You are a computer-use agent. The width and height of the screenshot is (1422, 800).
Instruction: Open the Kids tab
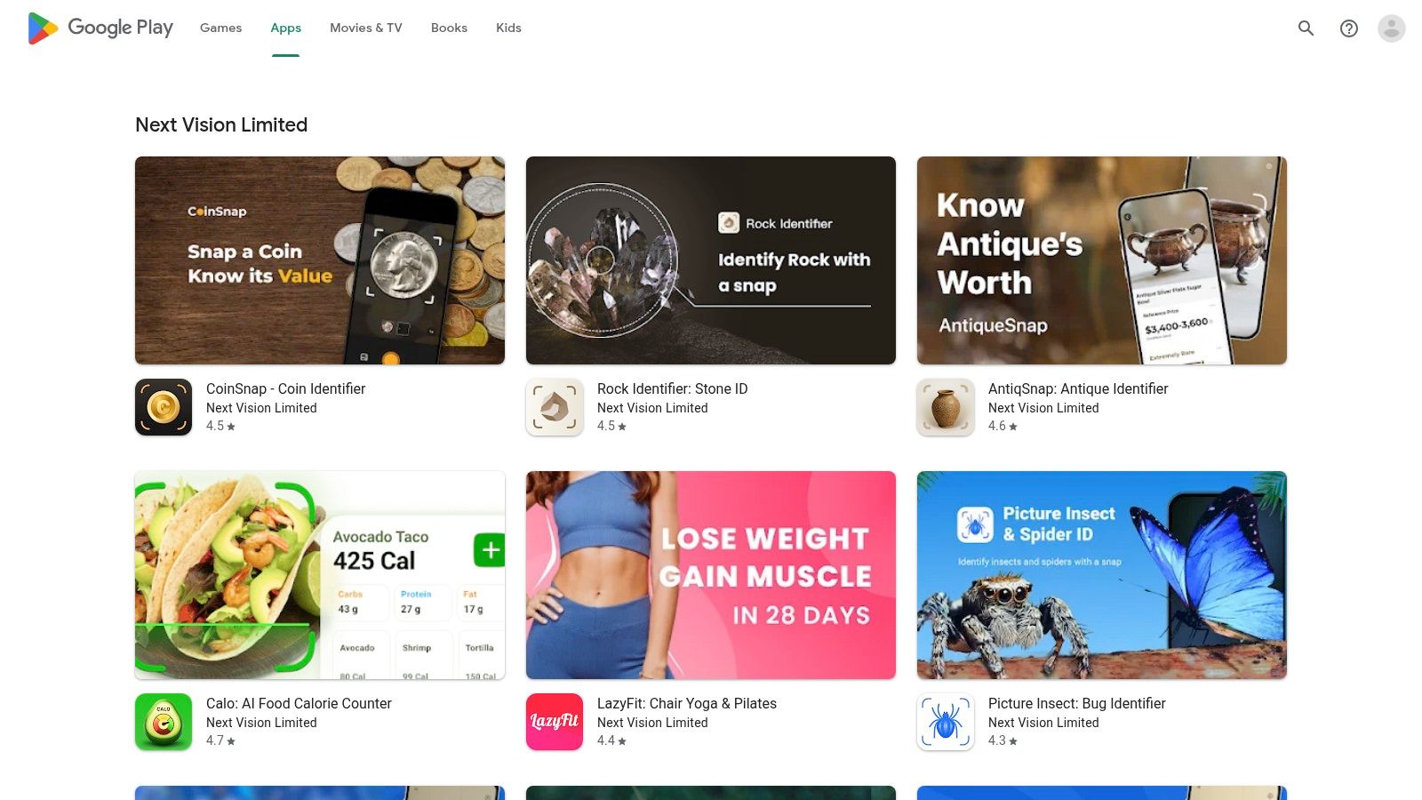click(508, 28)
